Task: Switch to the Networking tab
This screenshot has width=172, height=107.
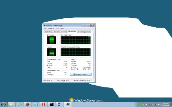Action: click(81, 32)
